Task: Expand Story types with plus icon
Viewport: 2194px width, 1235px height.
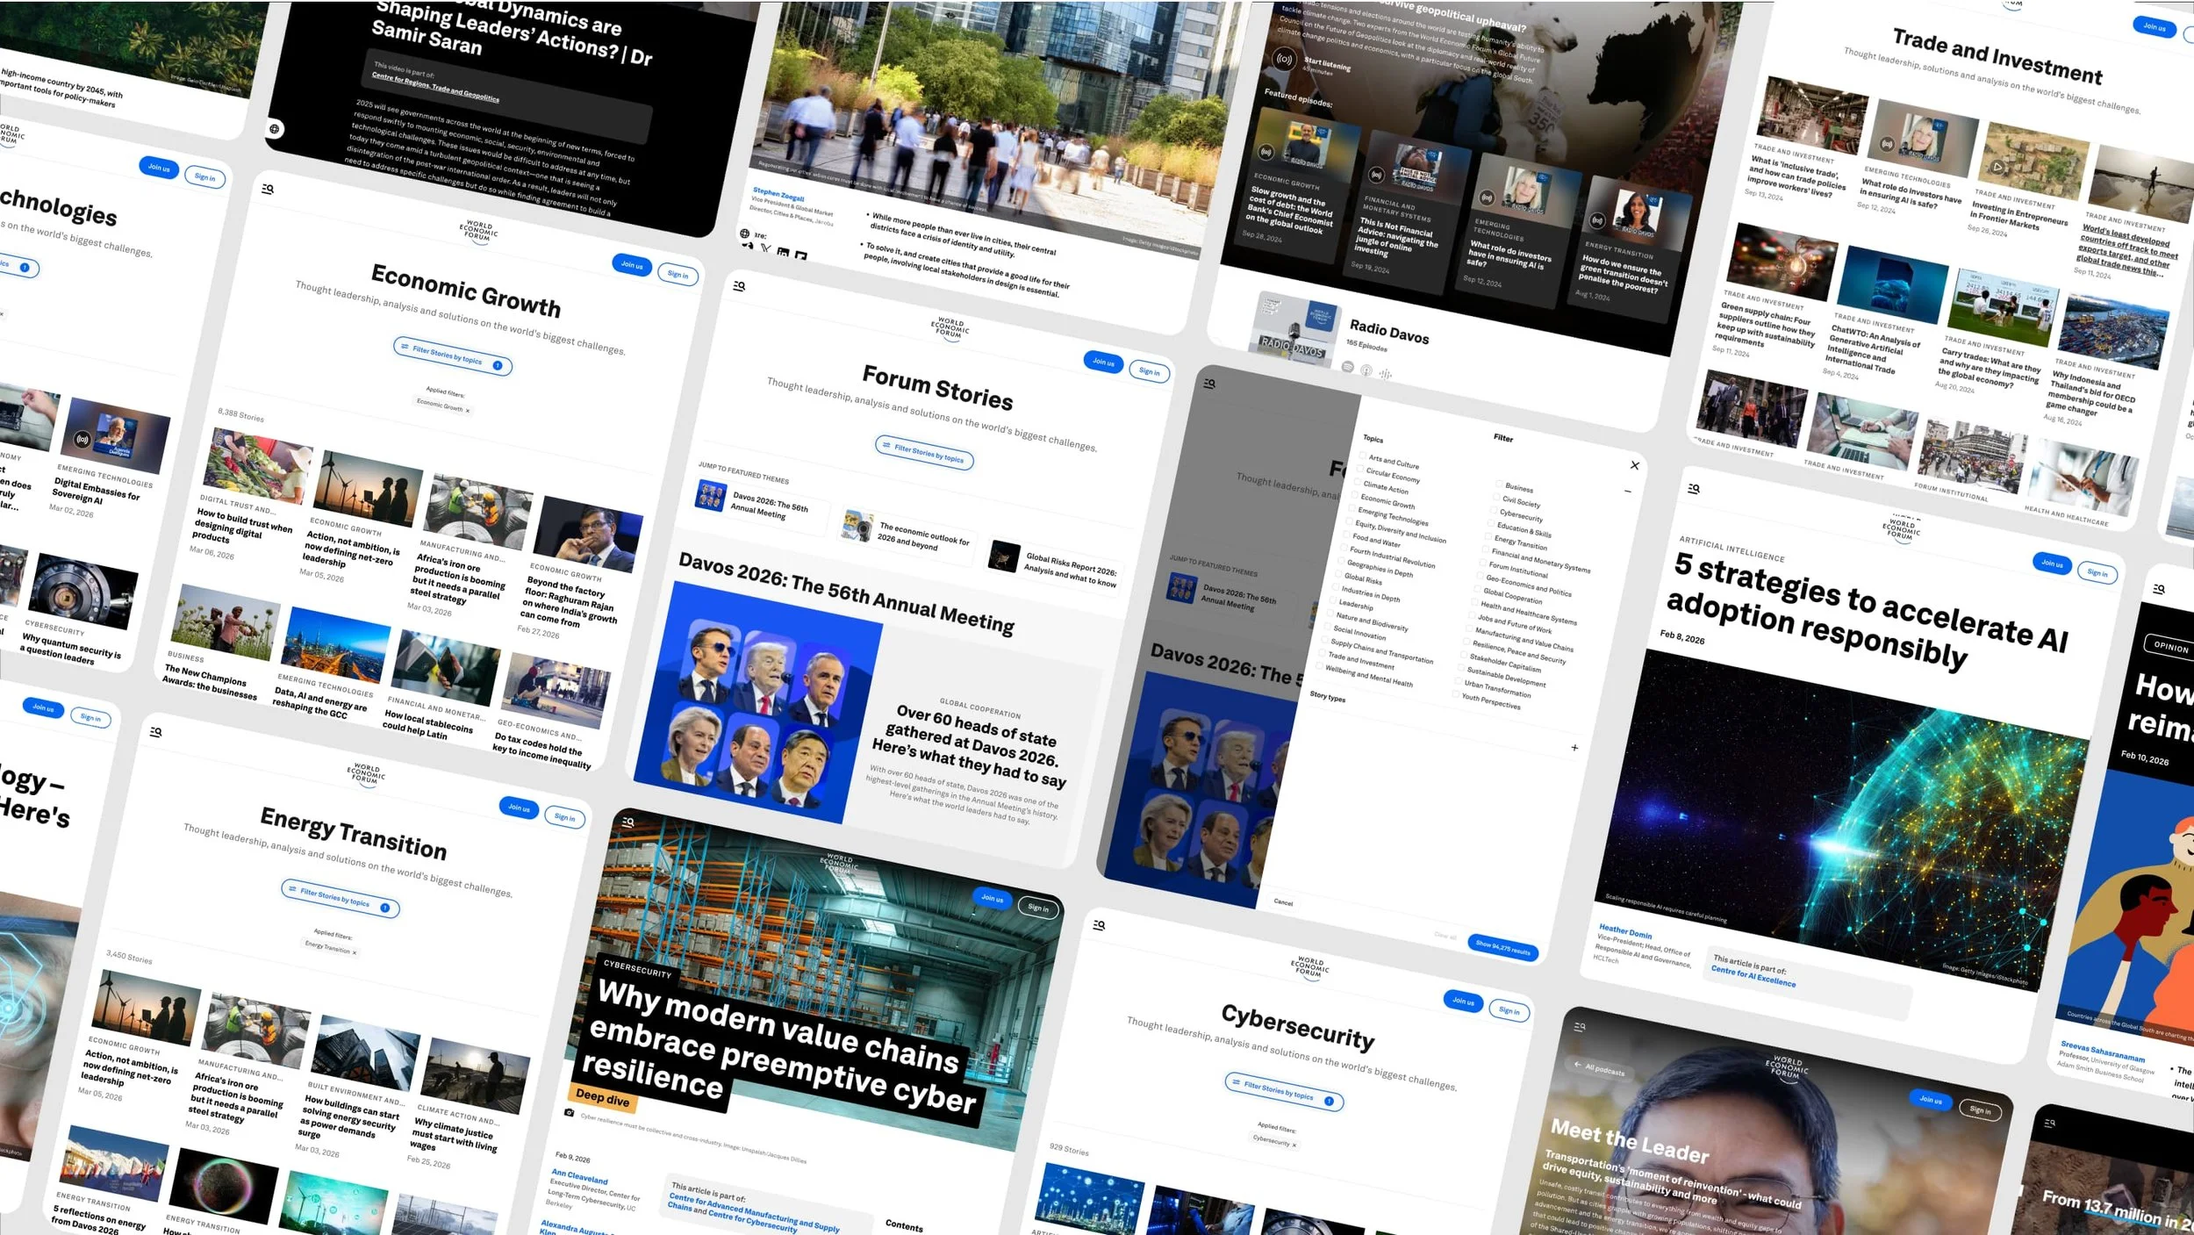Action: [1574, 748]
